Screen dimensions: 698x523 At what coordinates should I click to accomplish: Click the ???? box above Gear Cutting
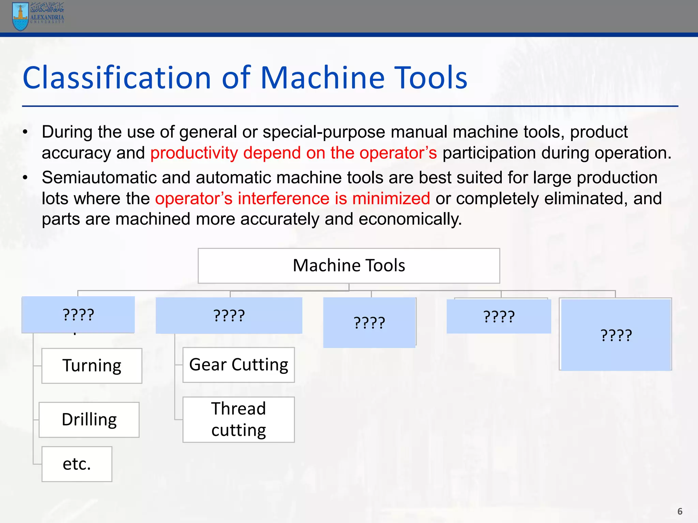(229, 316)
